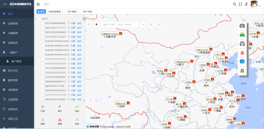Click the 报警 warning triangle icon
Viewport: 264px width, 129px height.
[x=60, y=119]
